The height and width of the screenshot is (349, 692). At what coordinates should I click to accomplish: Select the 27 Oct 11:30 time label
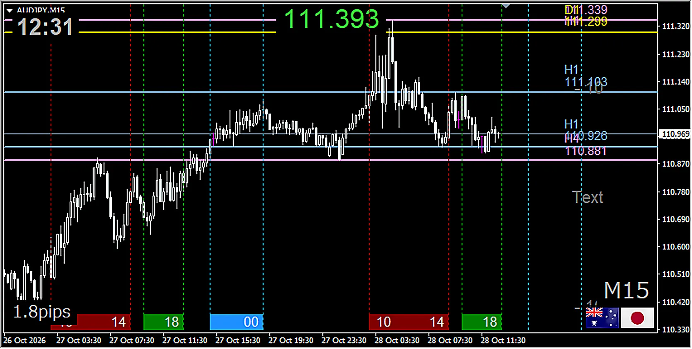185,340
